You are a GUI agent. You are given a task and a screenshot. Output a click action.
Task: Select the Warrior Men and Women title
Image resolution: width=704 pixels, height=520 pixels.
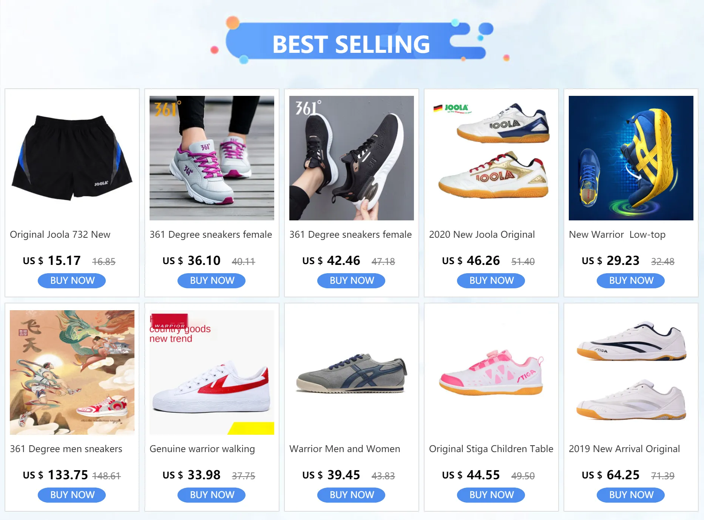coord(344,449)
